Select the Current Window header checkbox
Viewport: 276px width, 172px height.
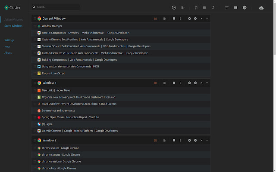click(34, 18)
